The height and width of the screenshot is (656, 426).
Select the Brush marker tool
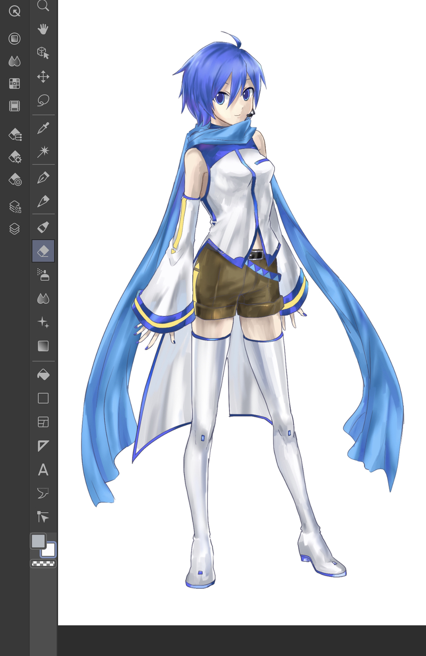tap(43, 227)
